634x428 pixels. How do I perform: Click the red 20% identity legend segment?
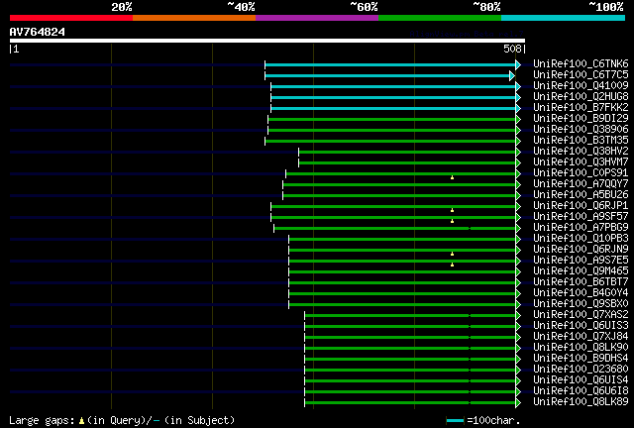point(71,18)
